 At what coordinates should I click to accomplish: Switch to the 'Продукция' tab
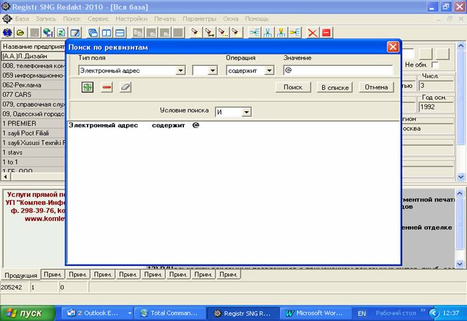pos(21,274)
